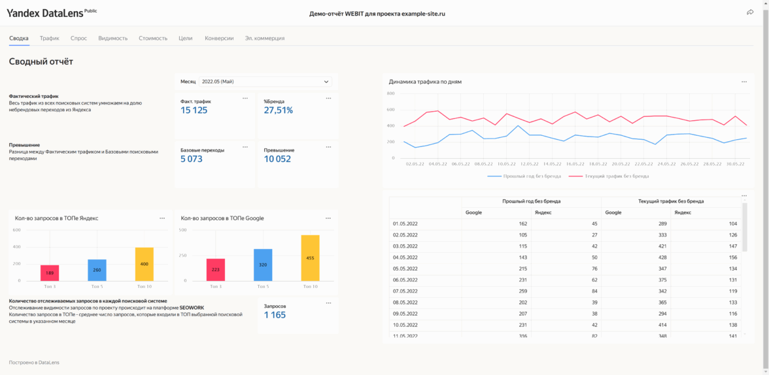Open options menu of Google ТОП chart
This screenshot has width=769, height=375.
[328, 218]
